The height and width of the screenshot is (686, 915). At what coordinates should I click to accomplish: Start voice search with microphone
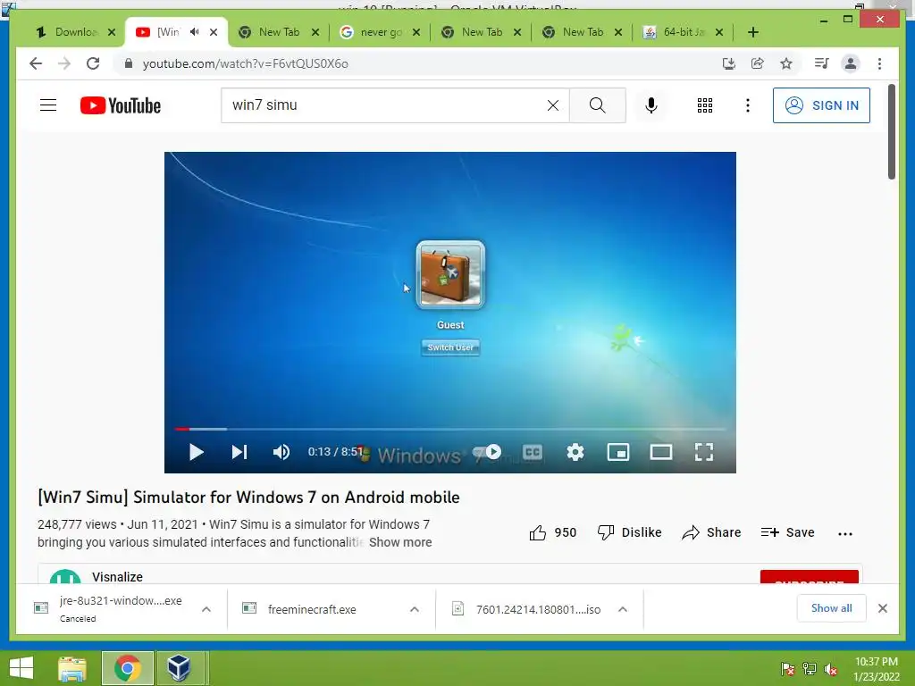click(x=651, y=105)
